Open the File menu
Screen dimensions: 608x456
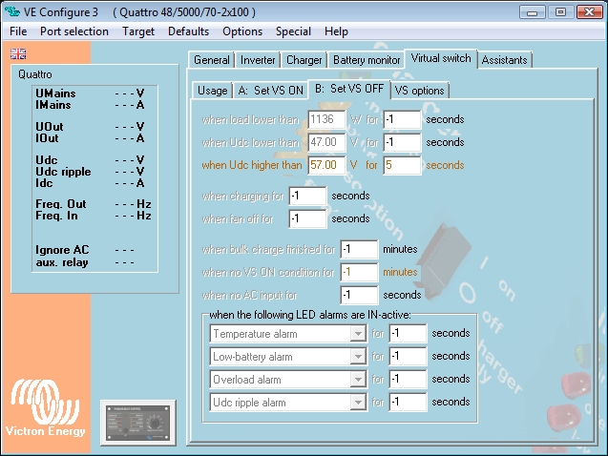coord(18,31)
